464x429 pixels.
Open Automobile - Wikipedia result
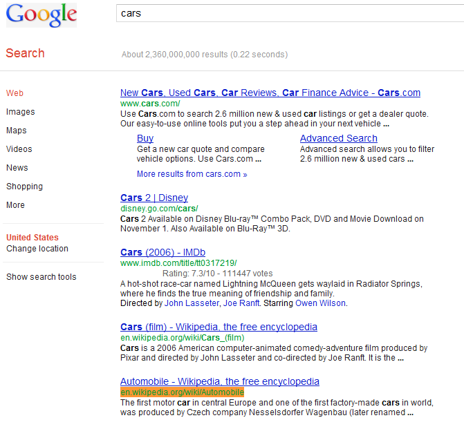(x=220, y=381)
